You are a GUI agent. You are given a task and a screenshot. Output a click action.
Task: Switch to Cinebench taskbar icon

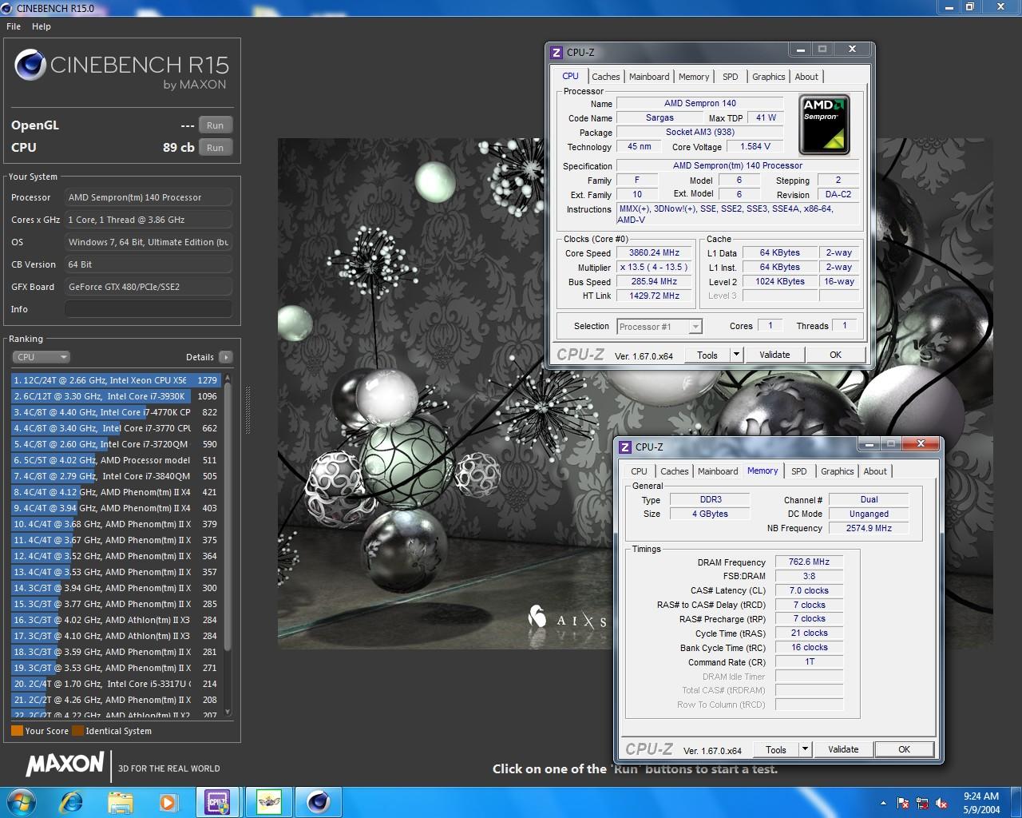(318, 802)
